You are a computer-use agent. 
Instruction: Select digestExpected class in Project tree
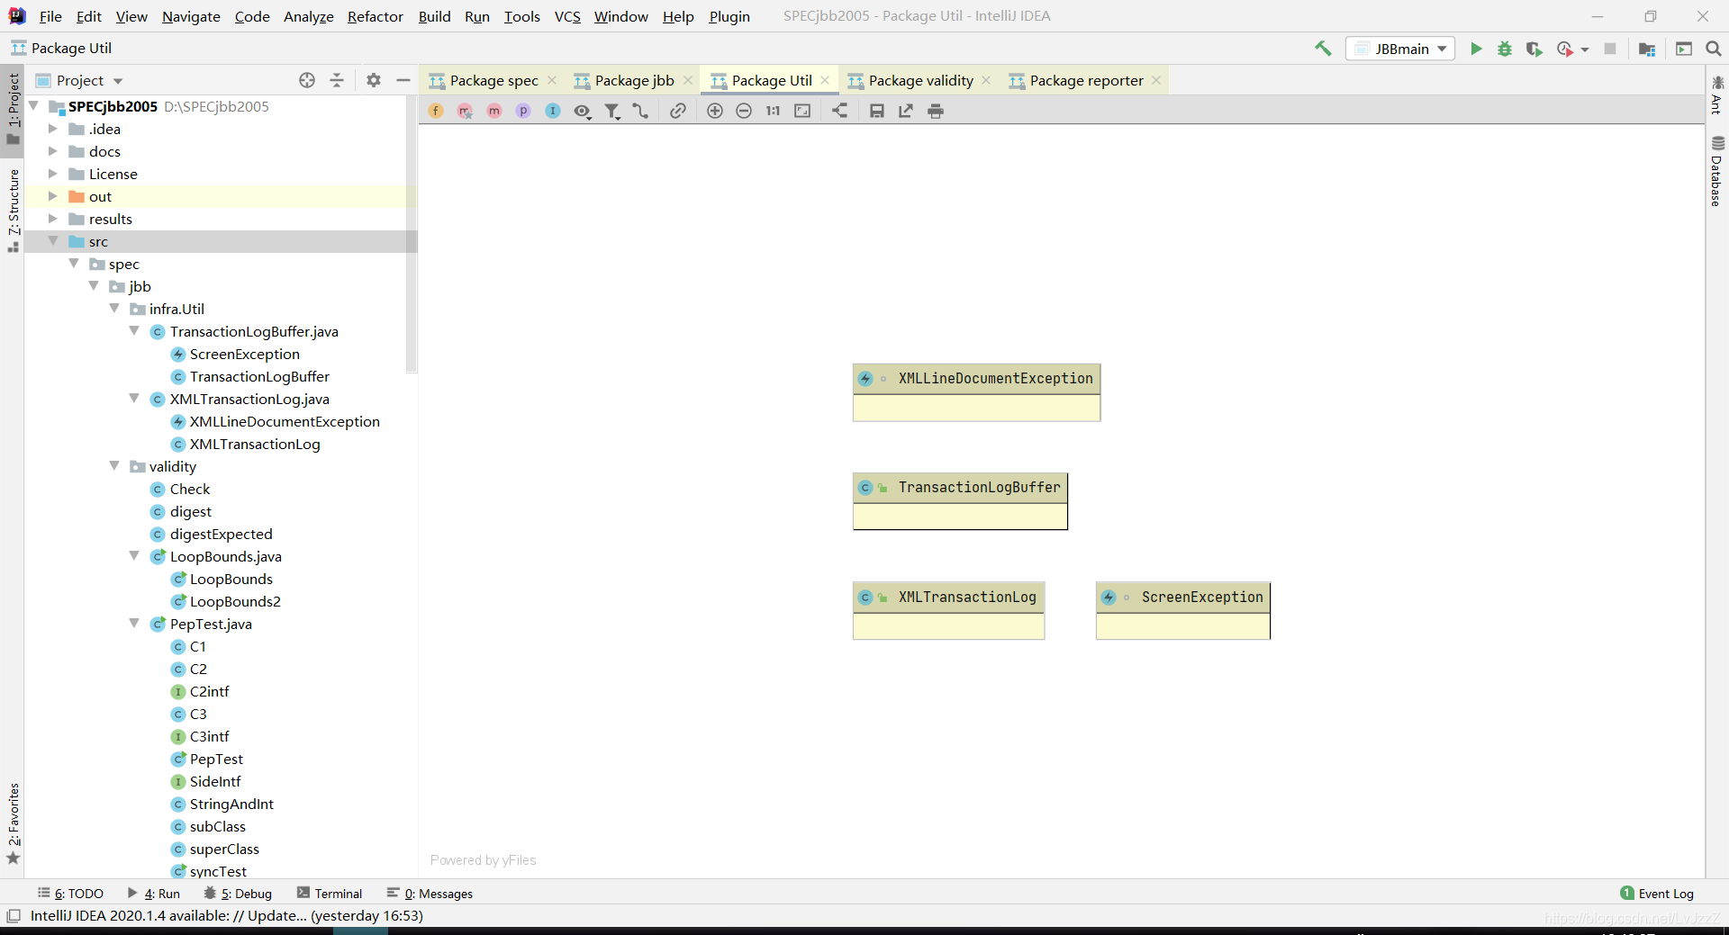click(x=221, y=534)
